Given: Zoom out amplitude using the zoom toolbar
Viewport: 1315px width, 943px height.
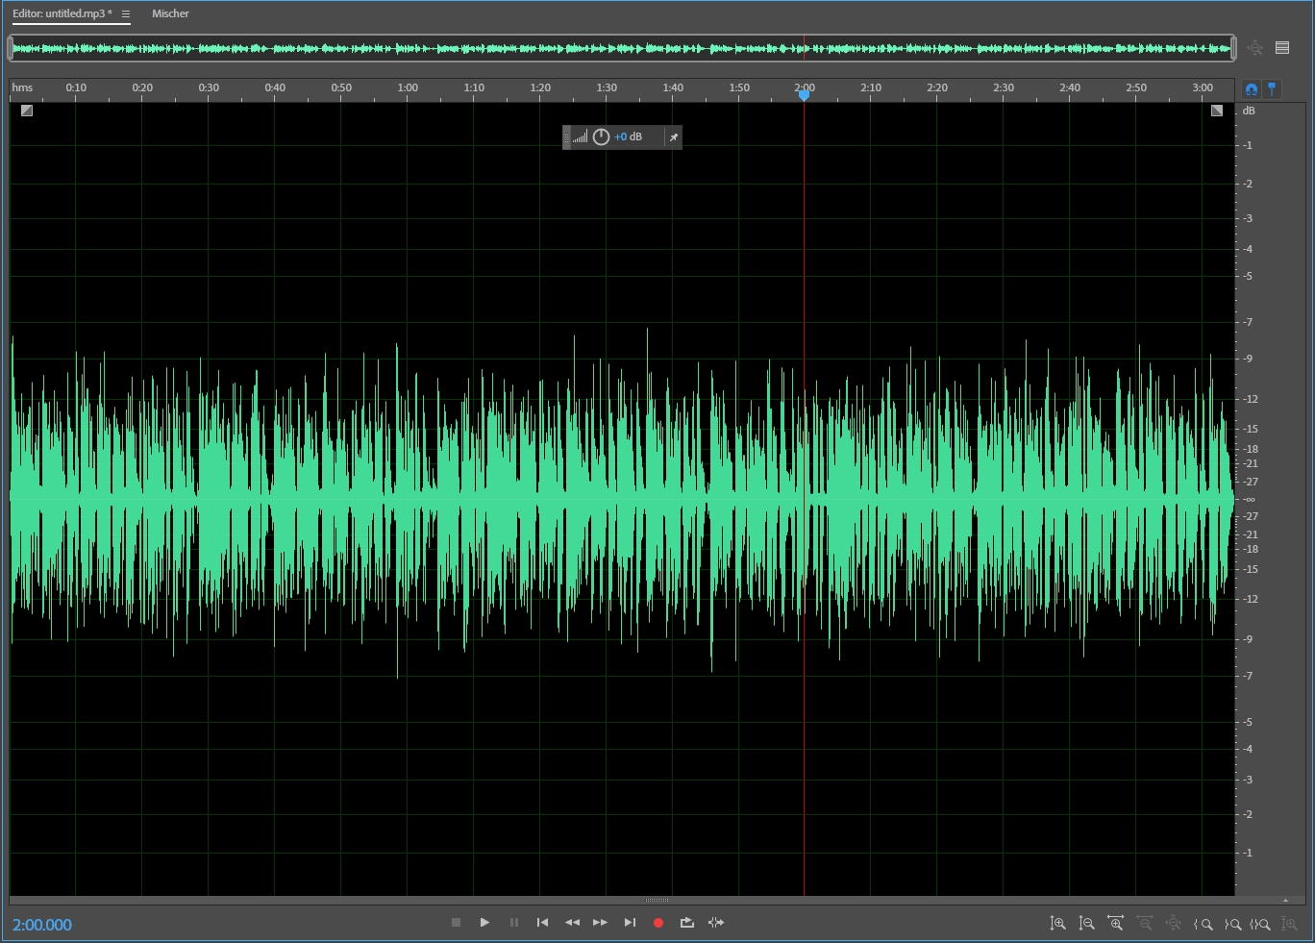Looking at the screenshot, I should 1086,924.
